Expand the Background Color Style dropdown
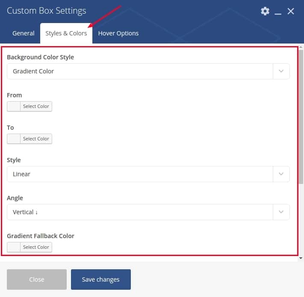The height and width of the screenshot is (297, 304). coord(148,71)
